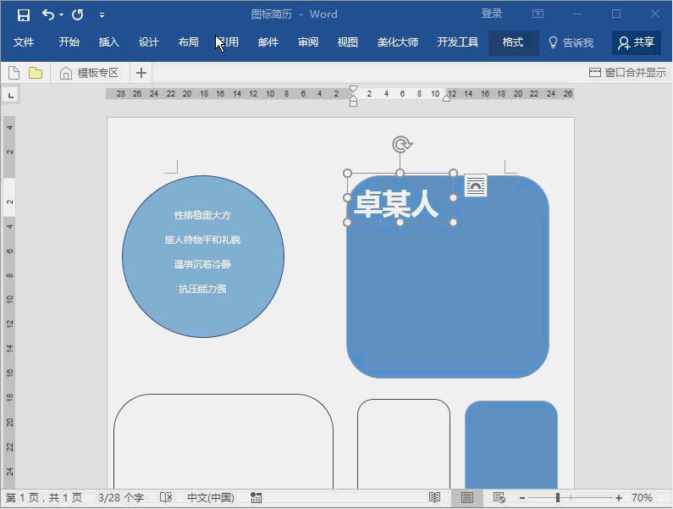
Task: Click the text 遇事沉着冷静
Action: (202, 264)
